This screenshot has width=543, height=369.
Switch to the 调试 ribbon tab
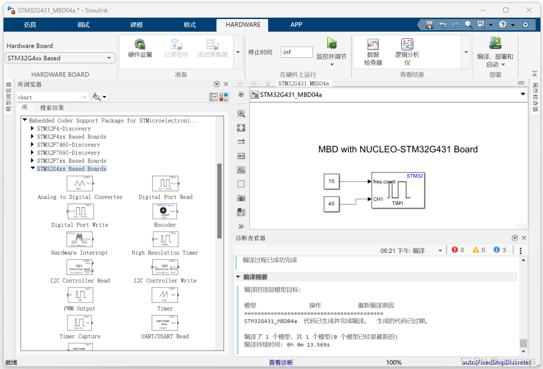83,25
